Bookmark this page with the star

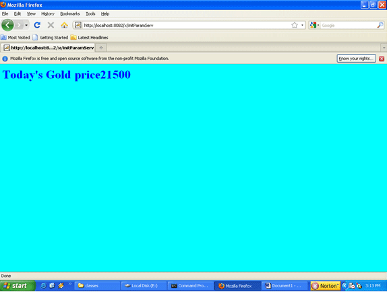point(294,25)
